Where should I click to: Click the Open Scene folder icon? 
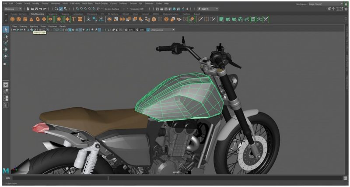pyautogui.click(x=32, y=9)
